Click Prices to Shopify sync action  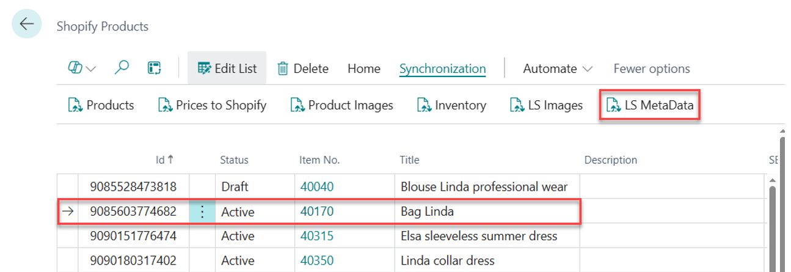[212, 105]
